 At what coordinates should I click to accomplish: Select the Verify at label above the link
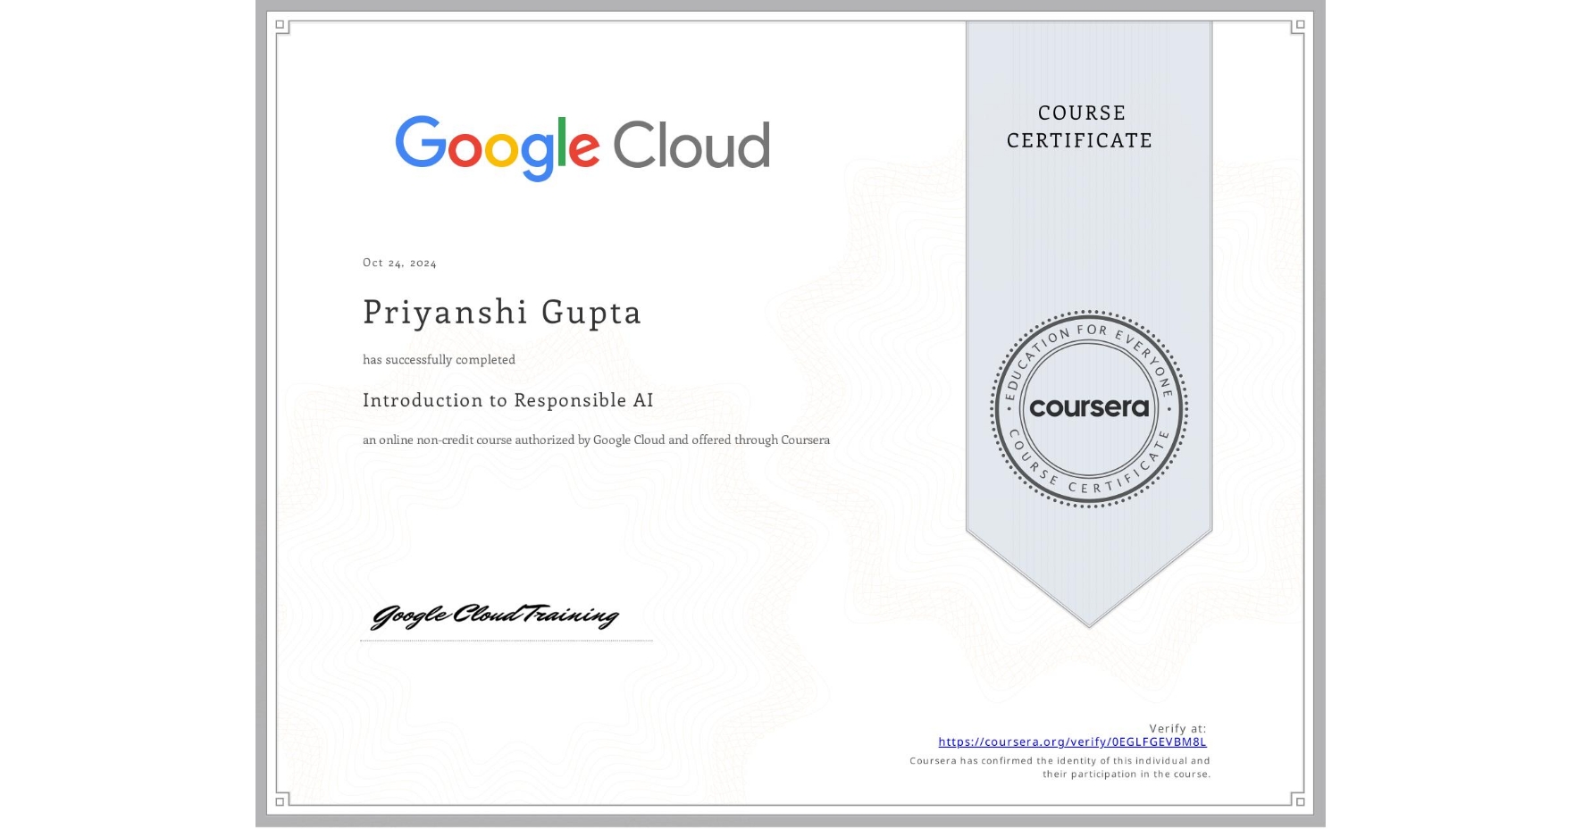(1177, 726)
